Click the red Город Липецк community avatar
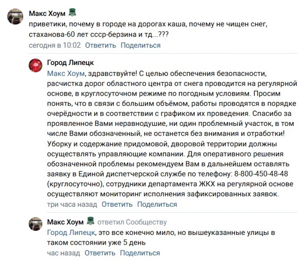Screen dimensions: 304x264 (35, 66)
